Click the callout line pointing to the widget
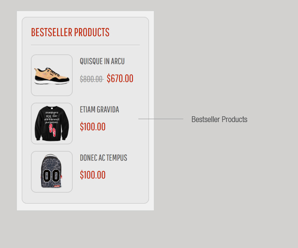Screen dimensions: 298x248 161,119
